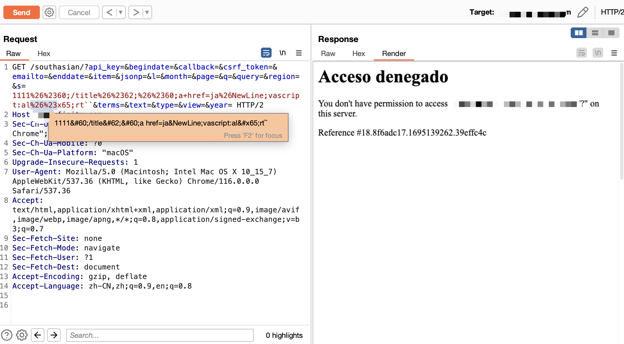Go to the next search match
This screenshot has height=344, width=624.
(54, 335)
